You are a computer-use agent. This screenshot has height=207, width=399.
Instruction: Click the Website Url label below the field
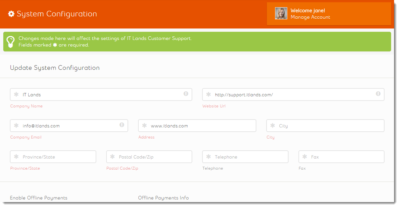coord(214,106)
